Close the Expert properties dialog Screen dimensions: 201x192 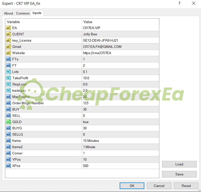tap(194, 3)
